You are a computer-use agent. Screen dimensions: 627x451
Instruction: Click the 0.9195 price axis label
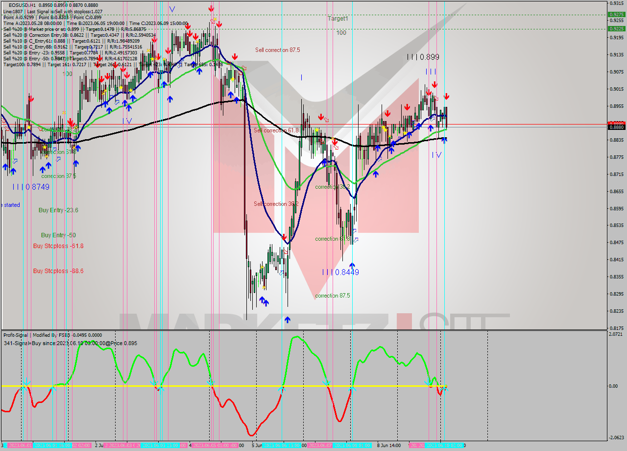click(x=616, y=38)
